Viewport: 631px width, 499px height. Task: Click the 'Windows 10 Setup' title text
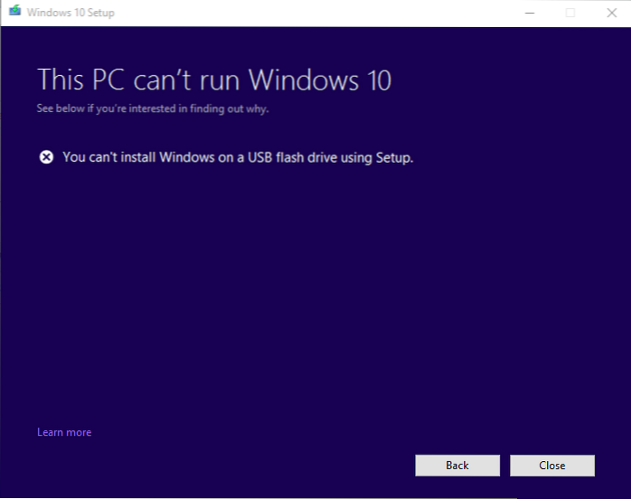click(71, 14)
